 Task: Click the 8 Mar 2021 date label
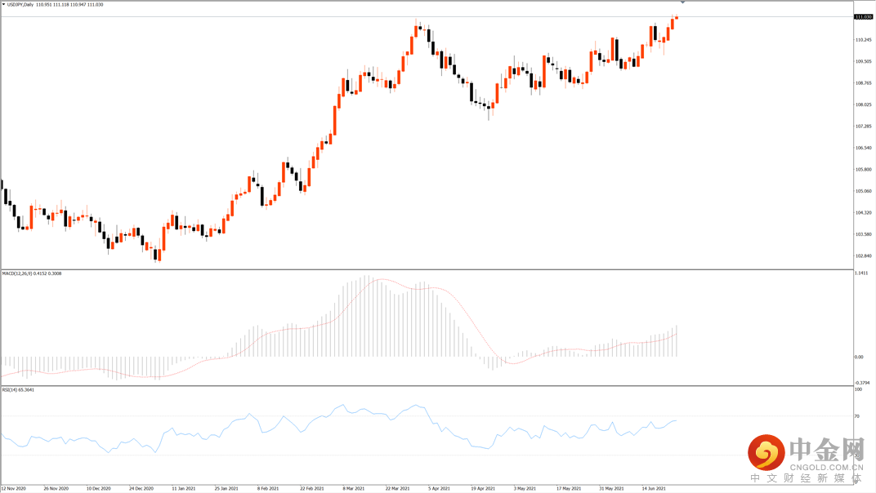(x=354, y=489)
